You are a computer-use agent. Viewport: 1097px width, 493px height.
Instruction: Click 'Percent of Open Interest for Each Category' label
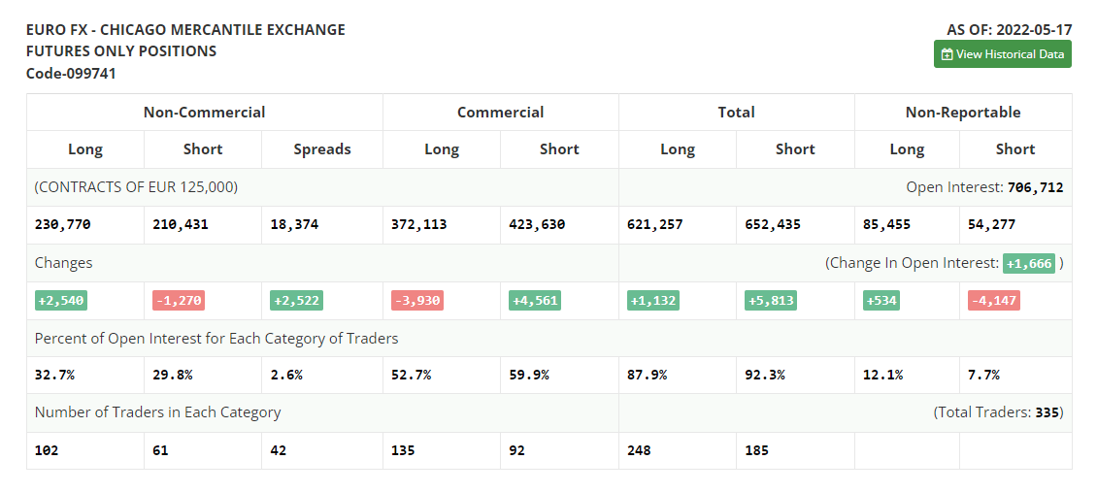pyautogui.click(x=216, y=339)
